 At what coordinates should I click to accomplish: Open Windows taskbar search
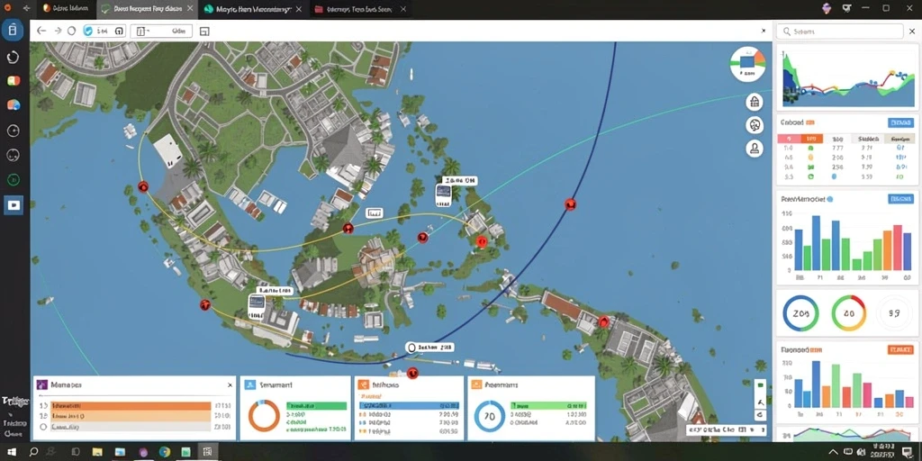pos(33,452)
